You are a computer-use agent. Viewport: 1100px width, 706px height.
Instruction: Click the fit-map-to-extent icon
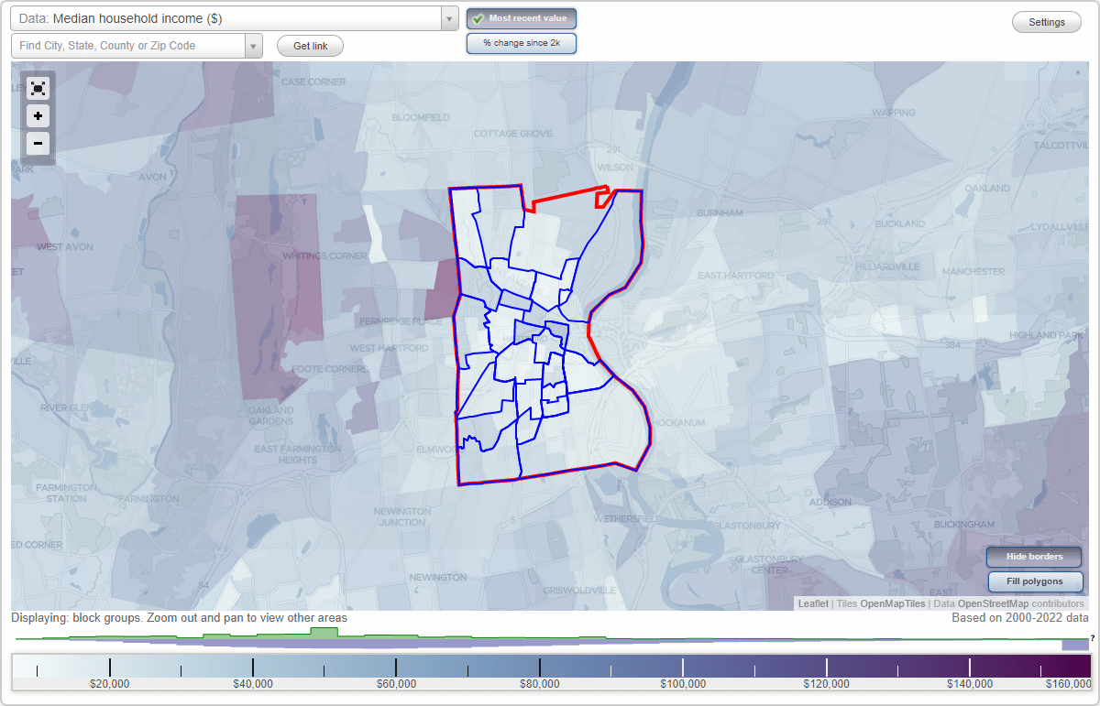[38, 88]
